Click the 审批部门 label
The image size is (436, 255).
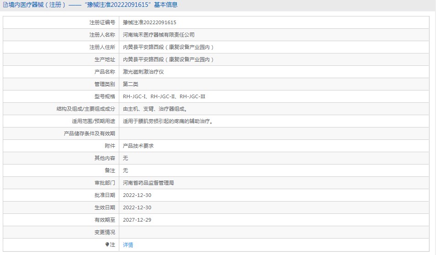[x=105, y=183]
